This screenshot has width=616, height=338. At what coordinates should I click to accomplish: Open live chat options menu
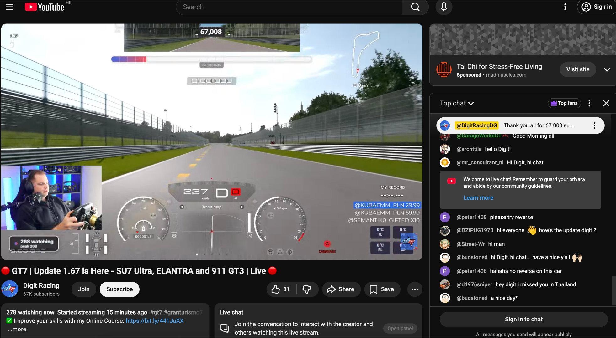(x=589, y=103)
